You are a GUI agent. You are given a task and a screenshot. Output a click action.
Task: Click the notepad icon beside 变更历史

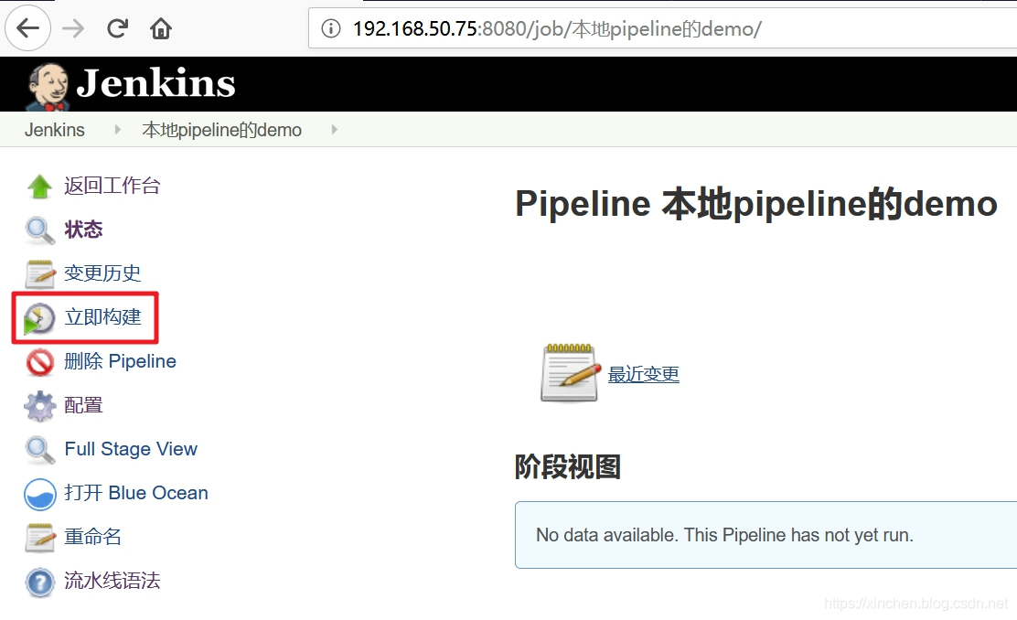(x=39, y=273)
